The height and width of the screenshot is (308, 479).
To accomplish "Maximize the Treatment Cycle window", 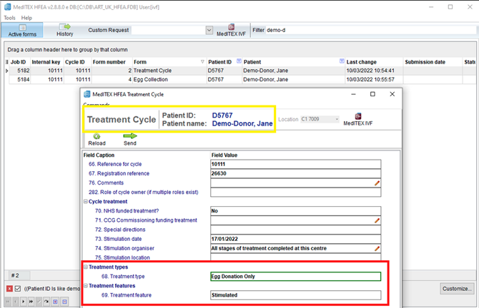I will click(372, 94).
